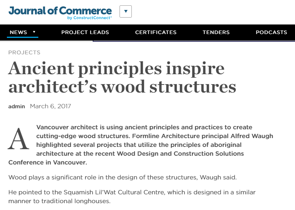Click the Journal of Commerce logo
Viewport: 295px width, 210px height.
click(x=60, y=10)
